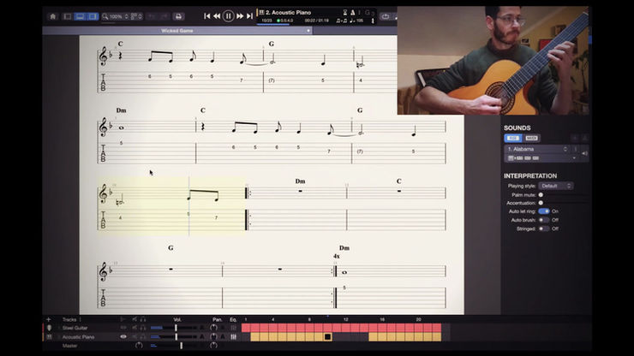Fast forward to the next bar
This screenshot has height=356, width=634.
[240, 16]
